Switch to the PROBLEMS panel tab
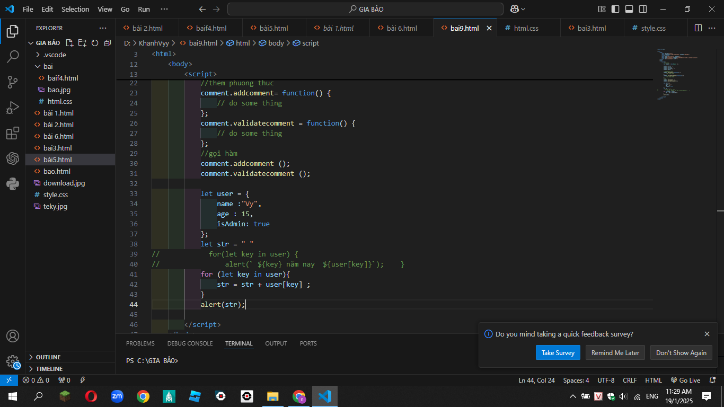 point(140,343)
